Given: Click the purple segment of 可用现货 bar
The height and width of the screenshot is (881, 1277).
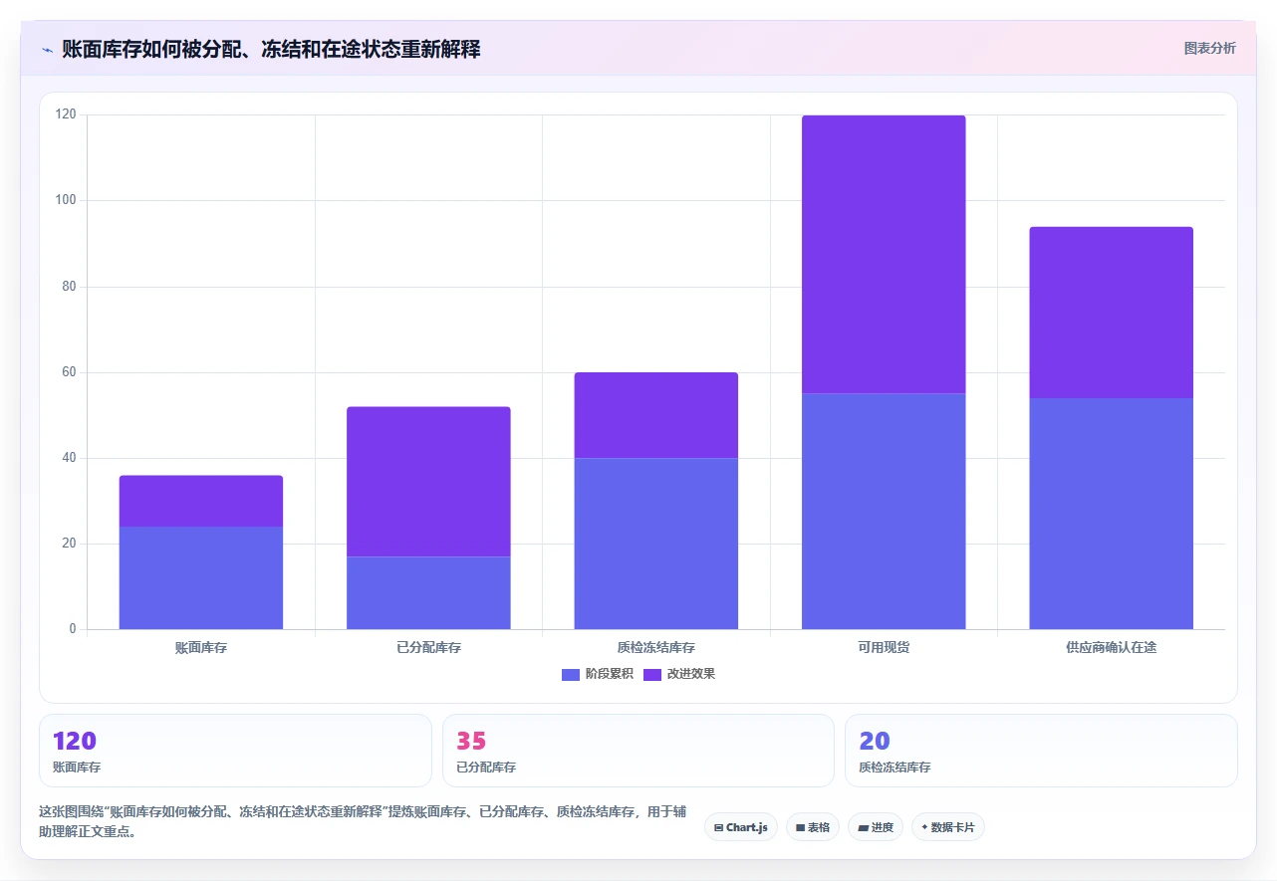Looking at the screenshot, I should [884, 254].
